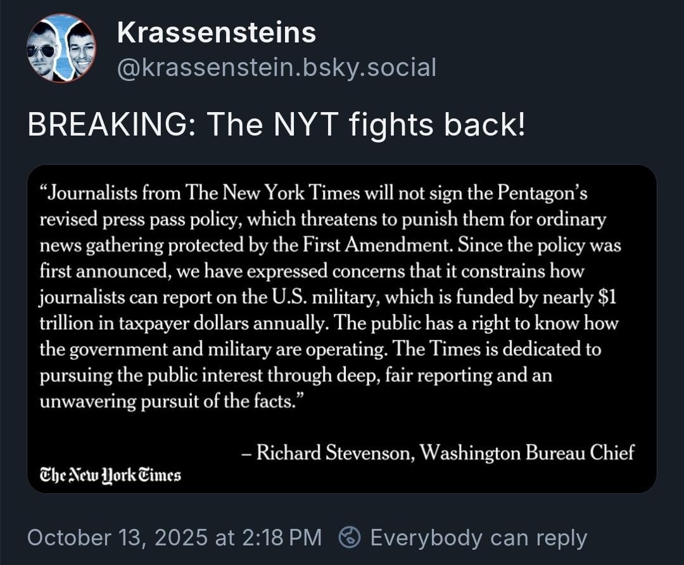Visit the @krassenstein.bsky.social handle
Viewport: 684px width, 565px height.
(277, 67)
